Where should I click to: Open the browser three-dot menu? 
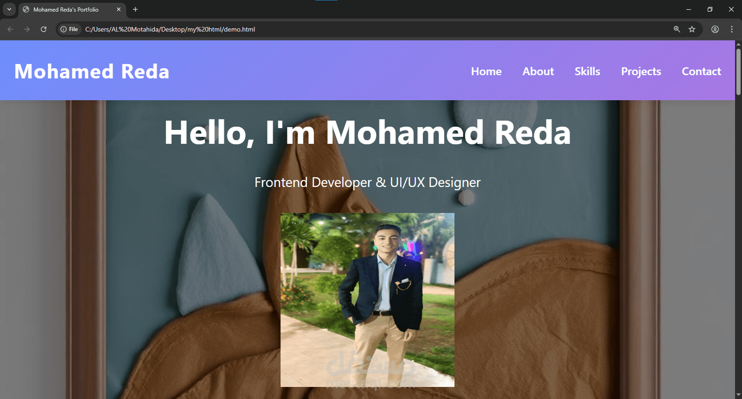(x=732, y=29)
